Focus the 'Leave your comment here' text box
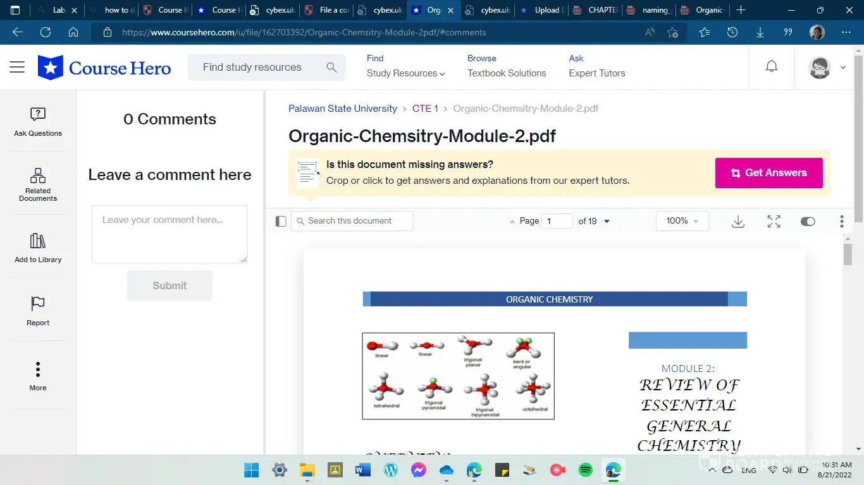 tap(170, 234)
